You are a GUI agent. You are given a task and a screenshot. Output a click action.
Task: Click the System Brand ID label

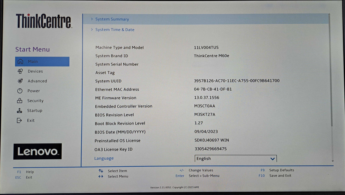pyautogui.click(x=112, y=56)
